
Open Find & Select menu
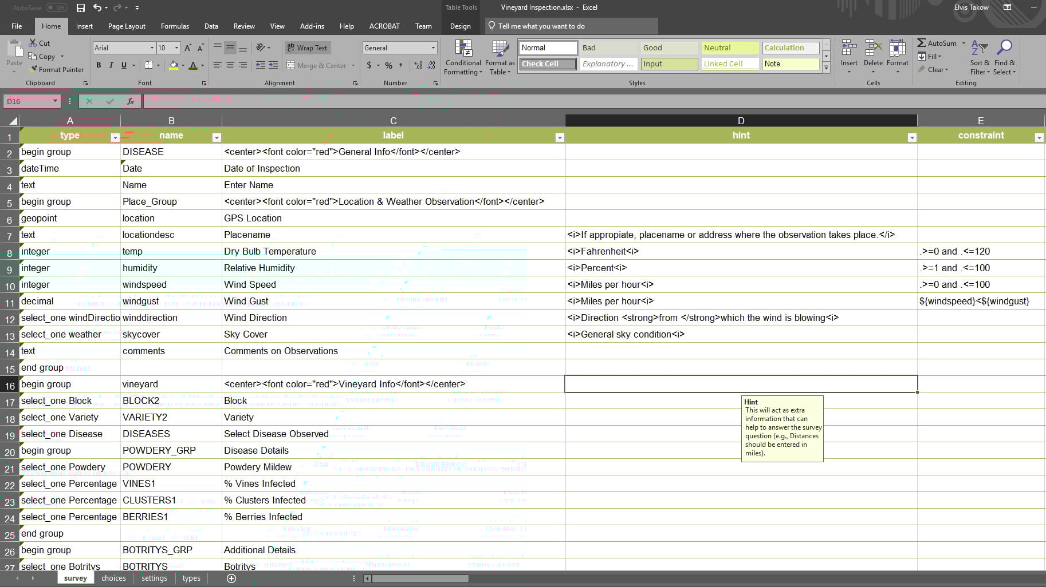[1004, 57]
